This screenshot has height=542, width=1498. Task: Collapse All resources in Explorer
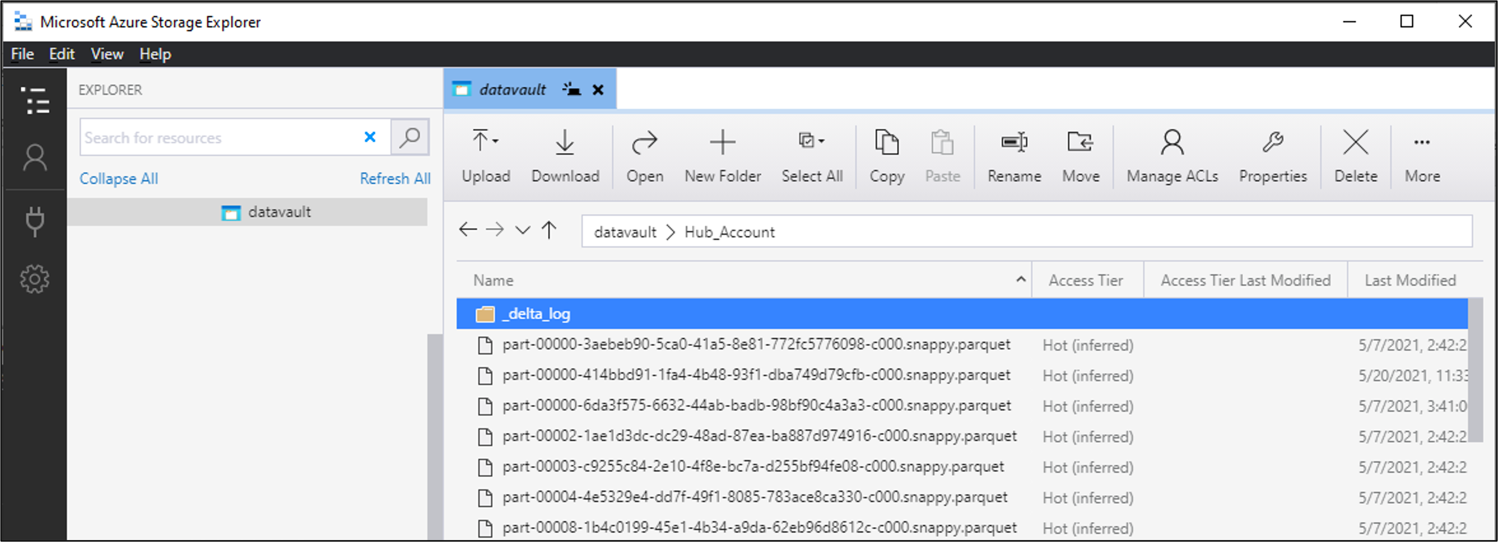click(118, 178)
